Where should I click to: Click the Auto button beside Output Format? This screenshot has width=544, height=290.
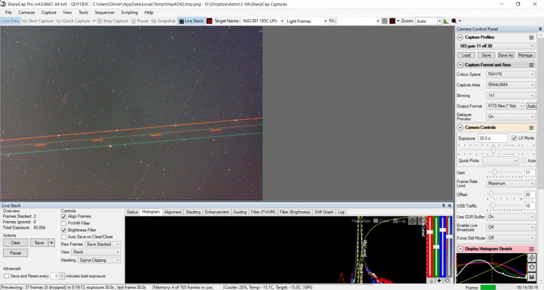point(531,106)
